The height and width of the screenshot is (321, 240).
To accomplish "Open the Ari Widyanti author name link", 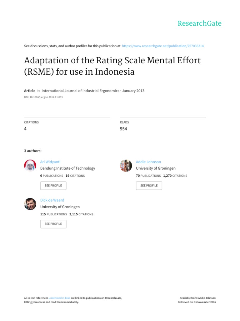I will click(x=50, y=162).
